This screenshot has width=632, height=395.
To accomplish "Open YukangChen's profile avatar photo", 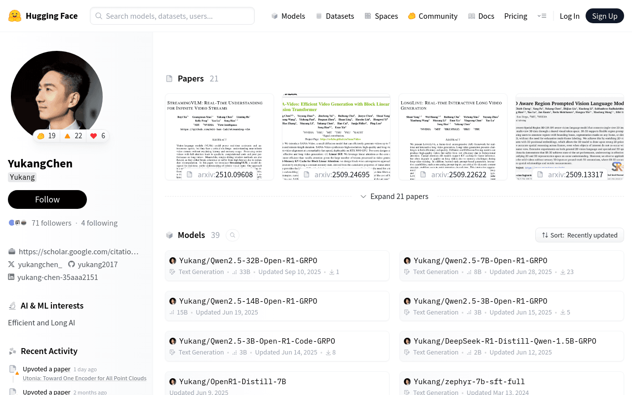I will (x=57, y=97).
